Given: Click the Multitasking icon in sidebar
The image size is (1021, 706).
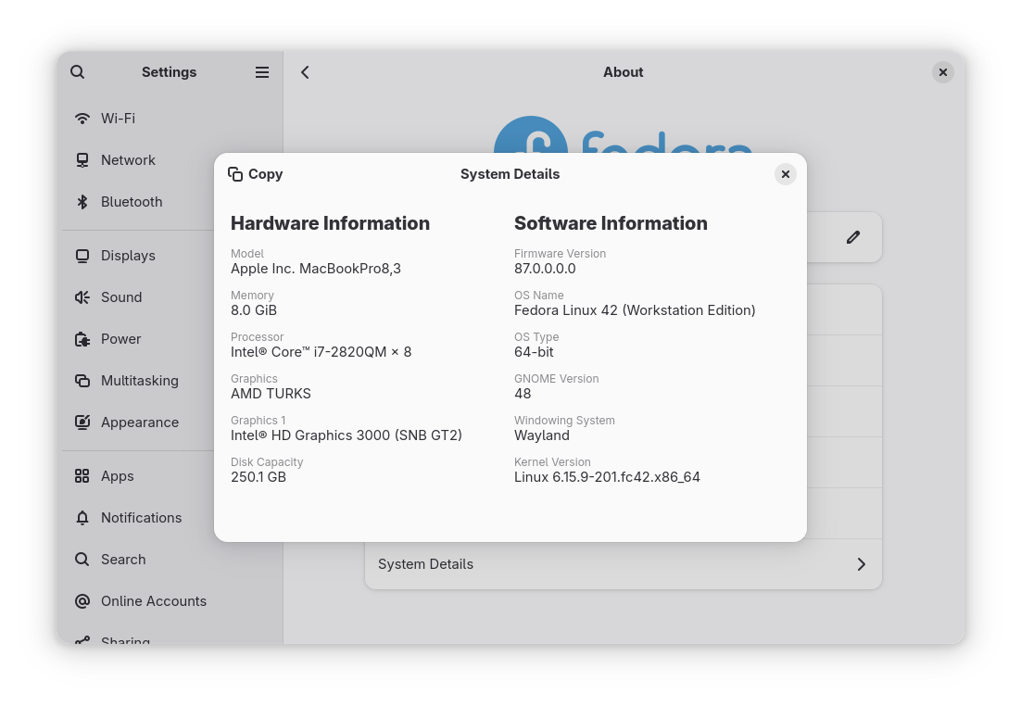Looking at the screenshot, I should pos(82,381).
